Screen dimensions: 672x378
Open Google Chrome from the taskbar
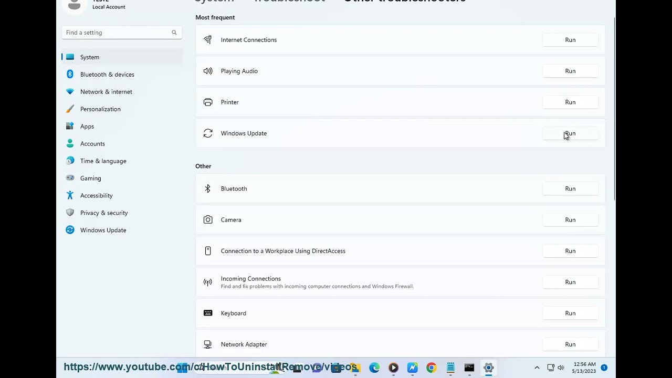(431, 368)
